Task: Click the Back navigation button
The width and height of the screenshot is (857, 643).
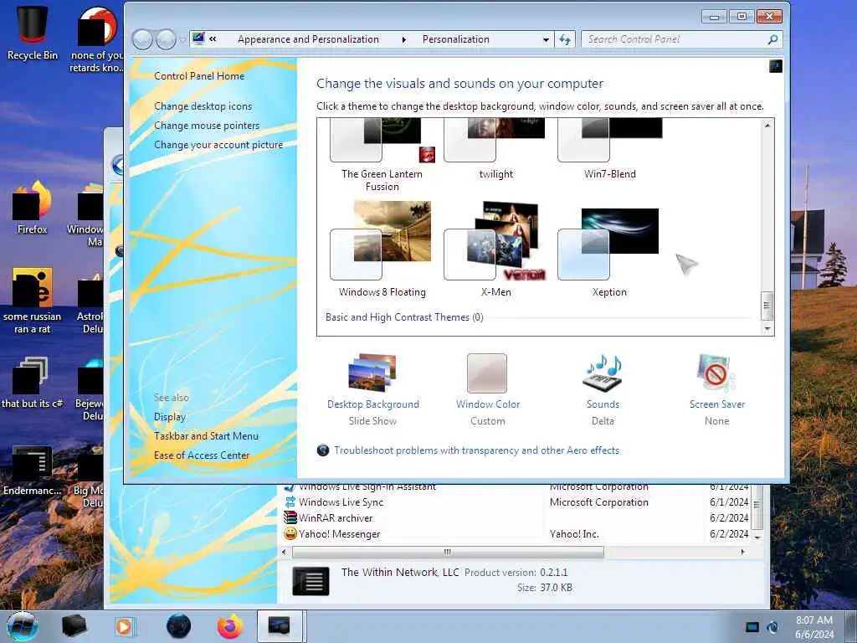Action: click(142, 39)
